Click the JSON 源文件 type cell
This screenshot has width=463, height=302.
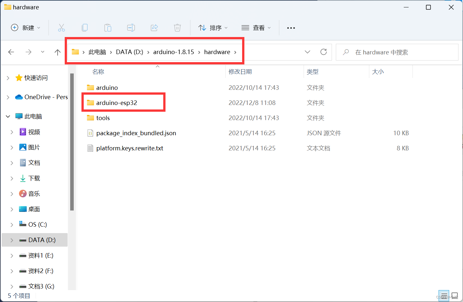pos(324,133)
